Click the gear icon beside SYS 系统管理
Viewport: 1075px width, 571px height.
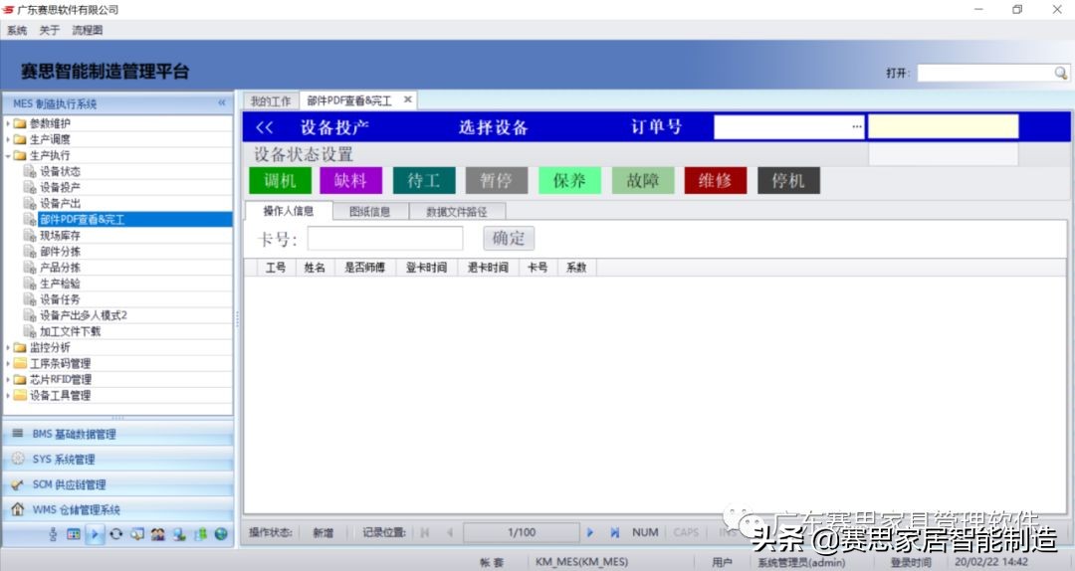[18, 459]
